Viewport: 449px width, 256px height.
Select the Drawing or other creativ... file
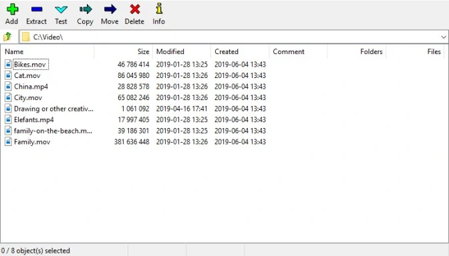click(x=53, y=109)
